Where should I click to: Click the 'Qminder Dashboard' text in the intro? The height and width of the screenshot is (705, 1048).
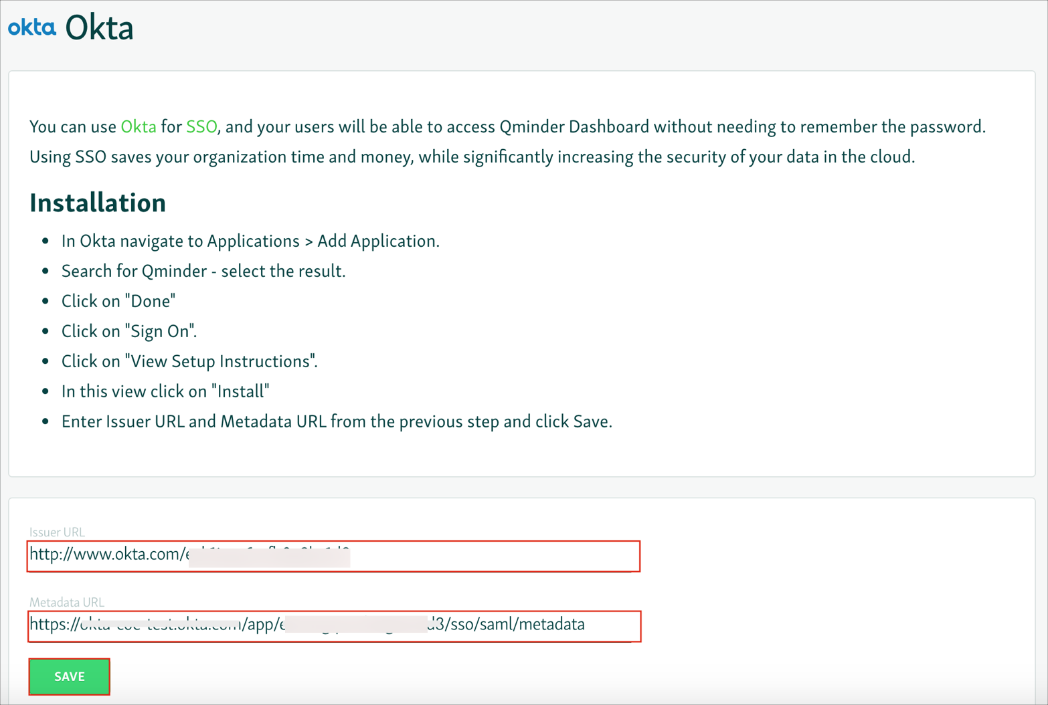click(x=574, y=126)
